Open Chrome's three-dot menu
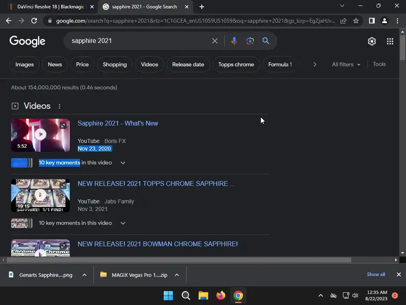This screenshot has height=305, width=406. point(397,21)
